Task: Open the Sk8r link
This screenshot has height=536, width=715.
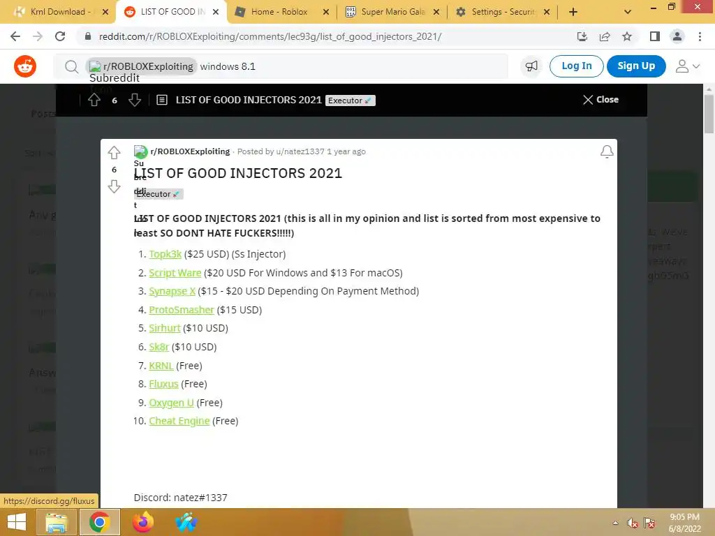Action: [x=159, y=347]
